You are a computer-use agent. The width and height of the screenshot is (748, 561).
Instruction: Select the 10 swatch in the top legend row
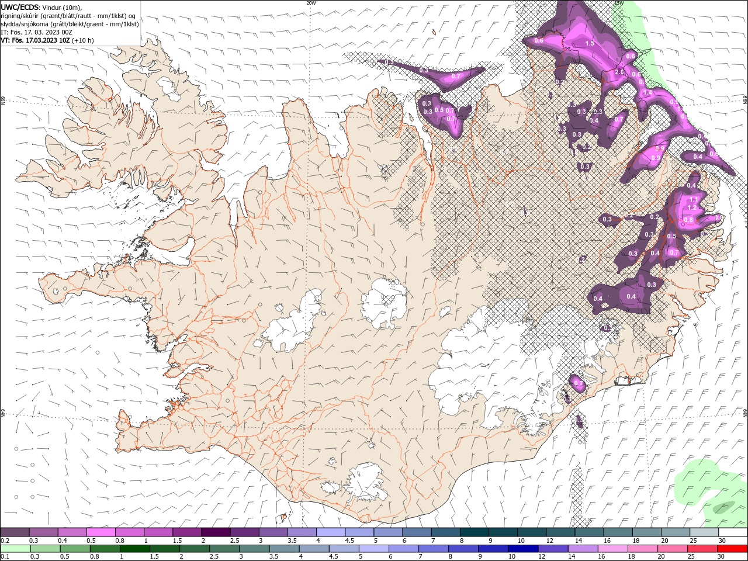click(x=531, y=532)
